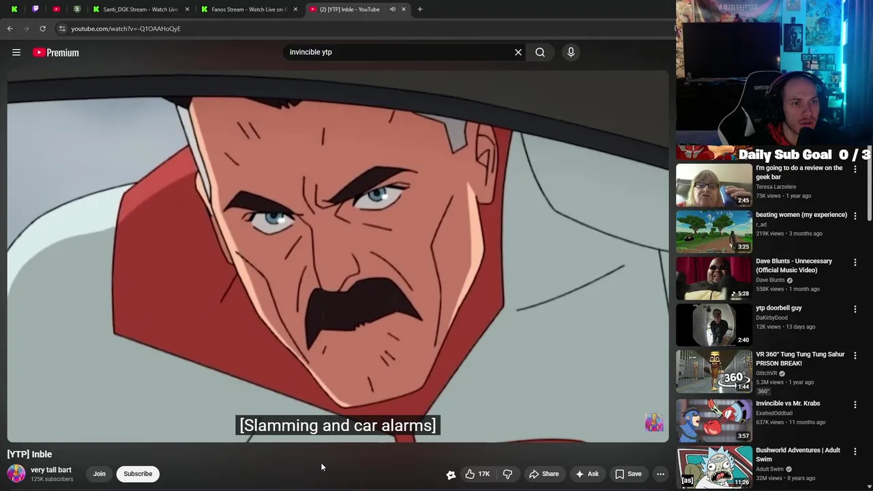
Task: Subscribe to very tall bart
Action: [x=138, y=474]
